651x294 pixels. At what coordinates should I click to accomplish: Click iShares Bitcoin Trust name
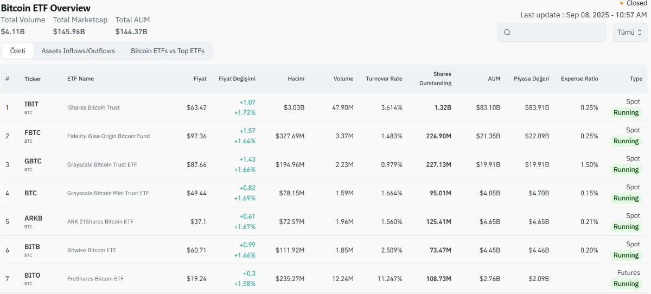point(93,107)
